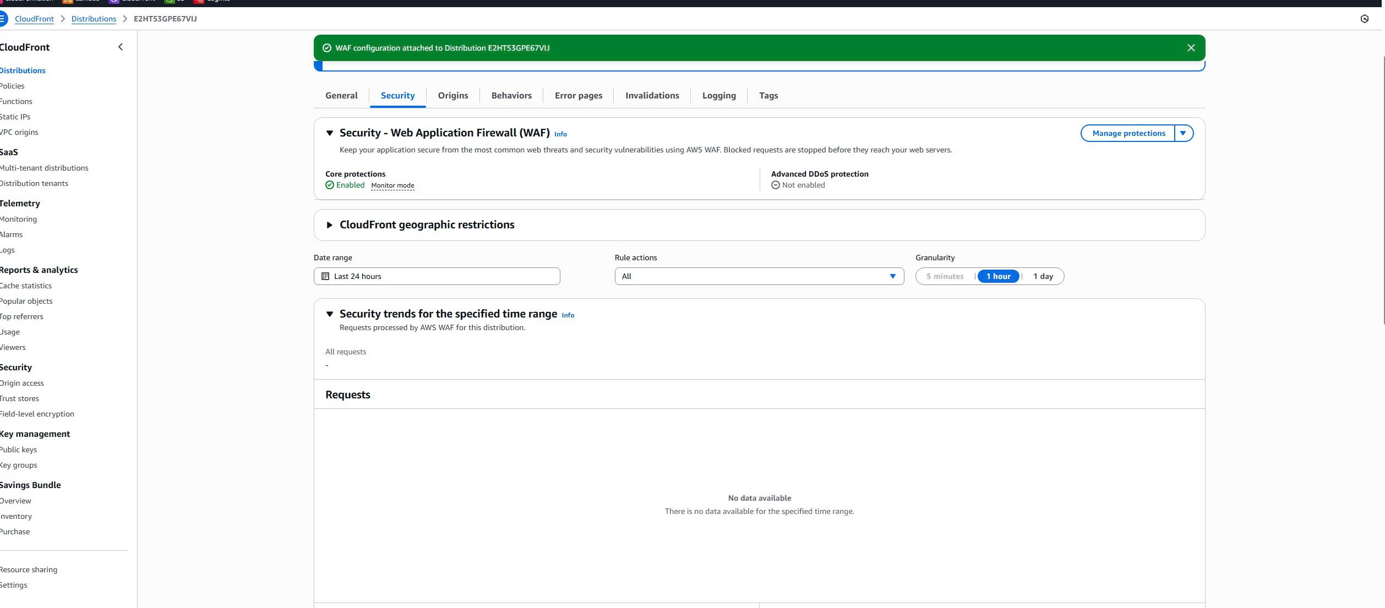Select 1 hour granularity

pos(998,276)
